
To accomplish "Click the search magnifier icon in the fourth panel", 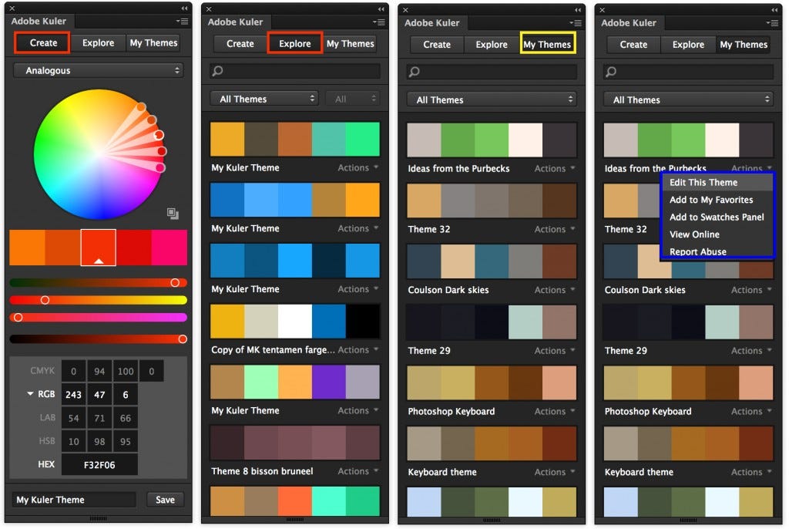I will [611, 72].
